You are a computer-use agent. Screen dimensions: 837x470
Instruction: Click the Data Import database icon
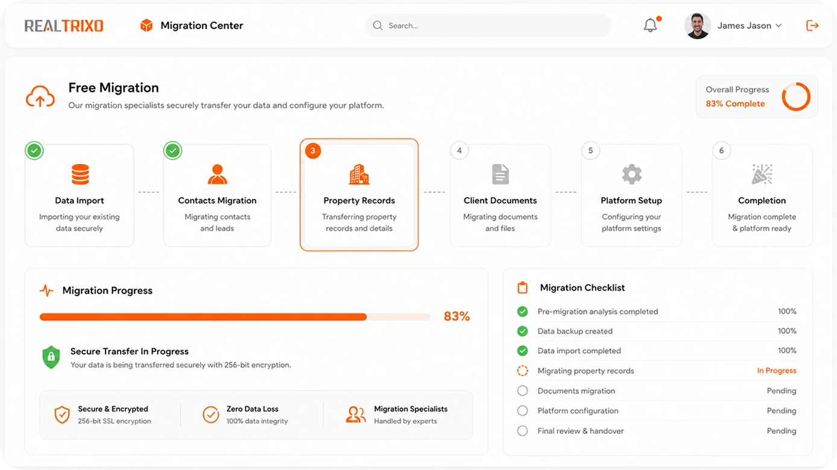coord(80,174)
